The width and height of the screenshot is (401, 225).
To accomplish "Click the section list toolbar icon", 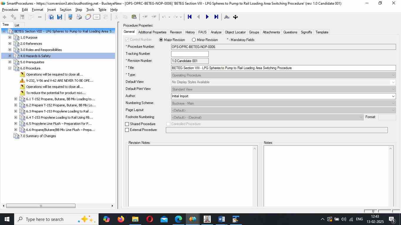I will pyautogui.click(x=22, y=17).
